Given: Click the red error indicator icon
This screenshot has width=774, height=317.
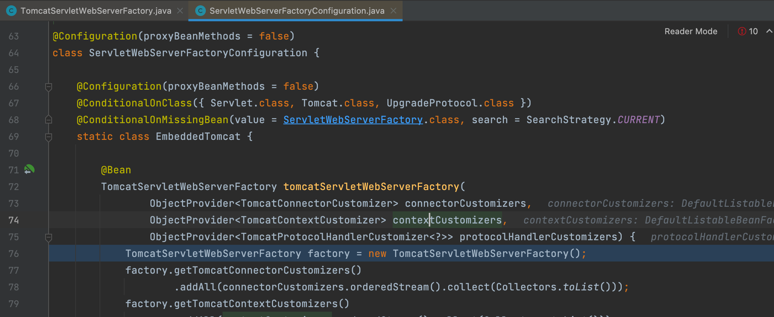Looking at the screenshot, I should point(742,31).
